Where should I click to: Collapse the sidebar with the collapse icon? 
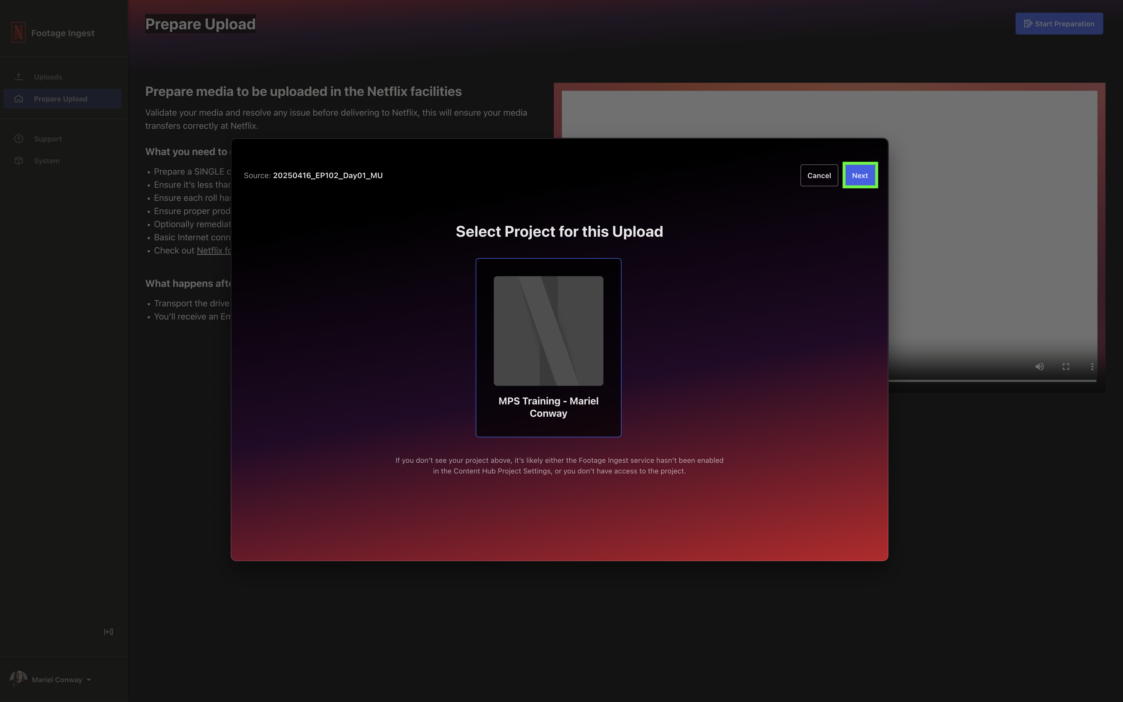108,631
